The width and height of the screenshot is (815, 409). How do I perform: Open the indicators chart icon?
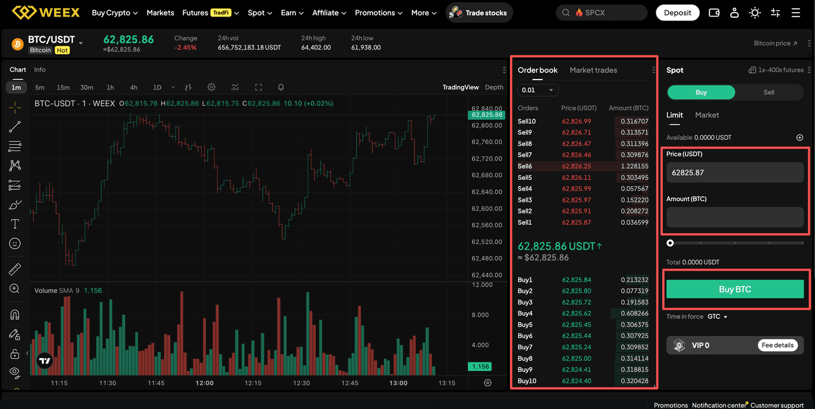(235, 87)
